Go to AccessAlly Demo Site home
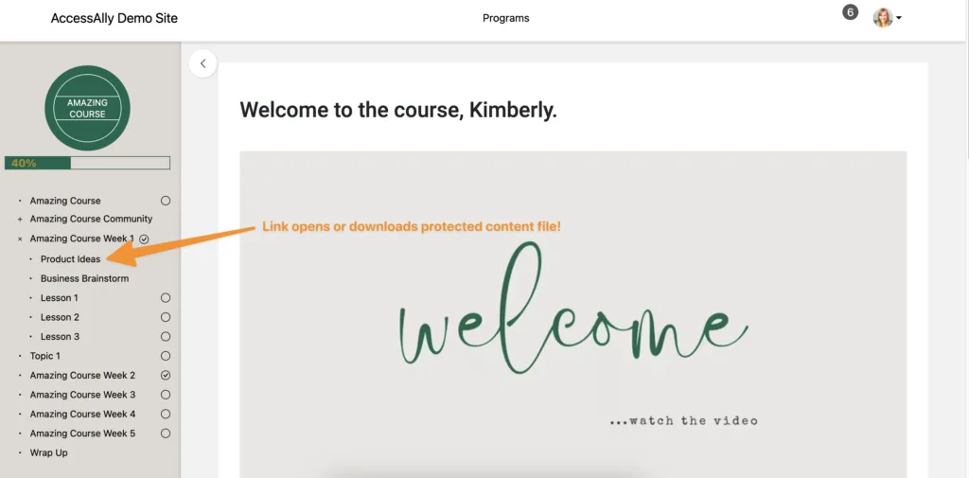The width and height of the screenshot is (969, 478). pyautogui.click(x=114, y=18)
